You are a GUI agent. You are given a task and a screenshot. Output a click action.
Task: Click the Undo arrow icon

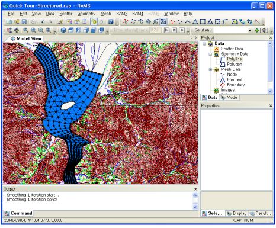(43, 22)
